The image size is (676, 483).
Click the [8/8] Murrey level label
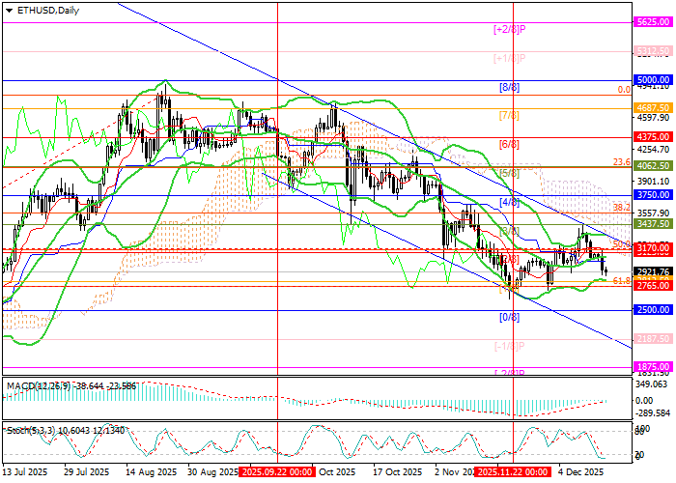tap(509, 87)
